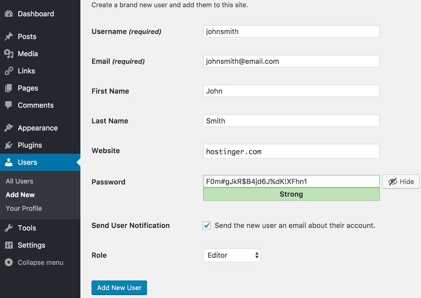The height and width of the screenshot is (298, 421).
Task: Open Tools from the sidebar
Action: pos(26,228)
